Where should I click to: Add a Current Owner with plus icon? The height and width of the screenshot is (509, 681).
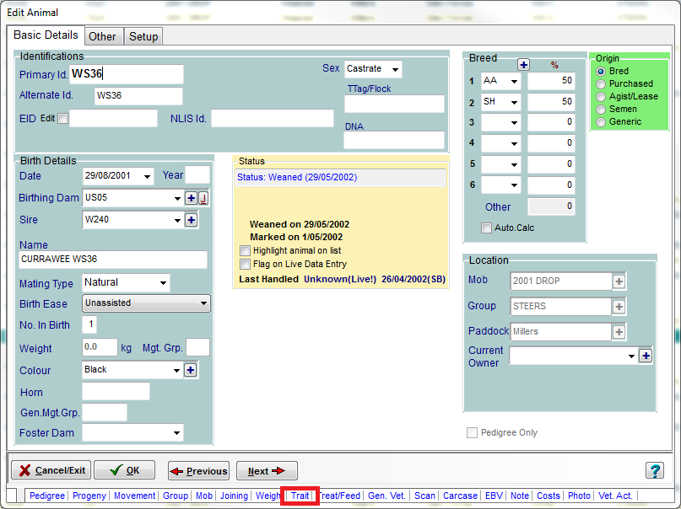(646, 356)
